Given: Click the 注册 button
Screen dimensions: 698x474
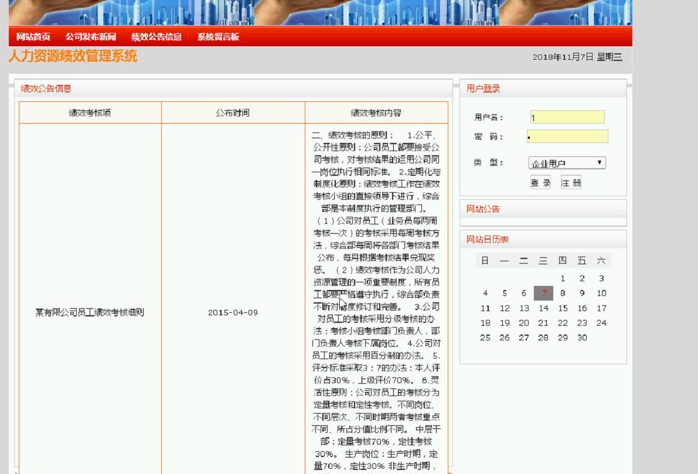Looking at the screenshot, I should 571,182.
